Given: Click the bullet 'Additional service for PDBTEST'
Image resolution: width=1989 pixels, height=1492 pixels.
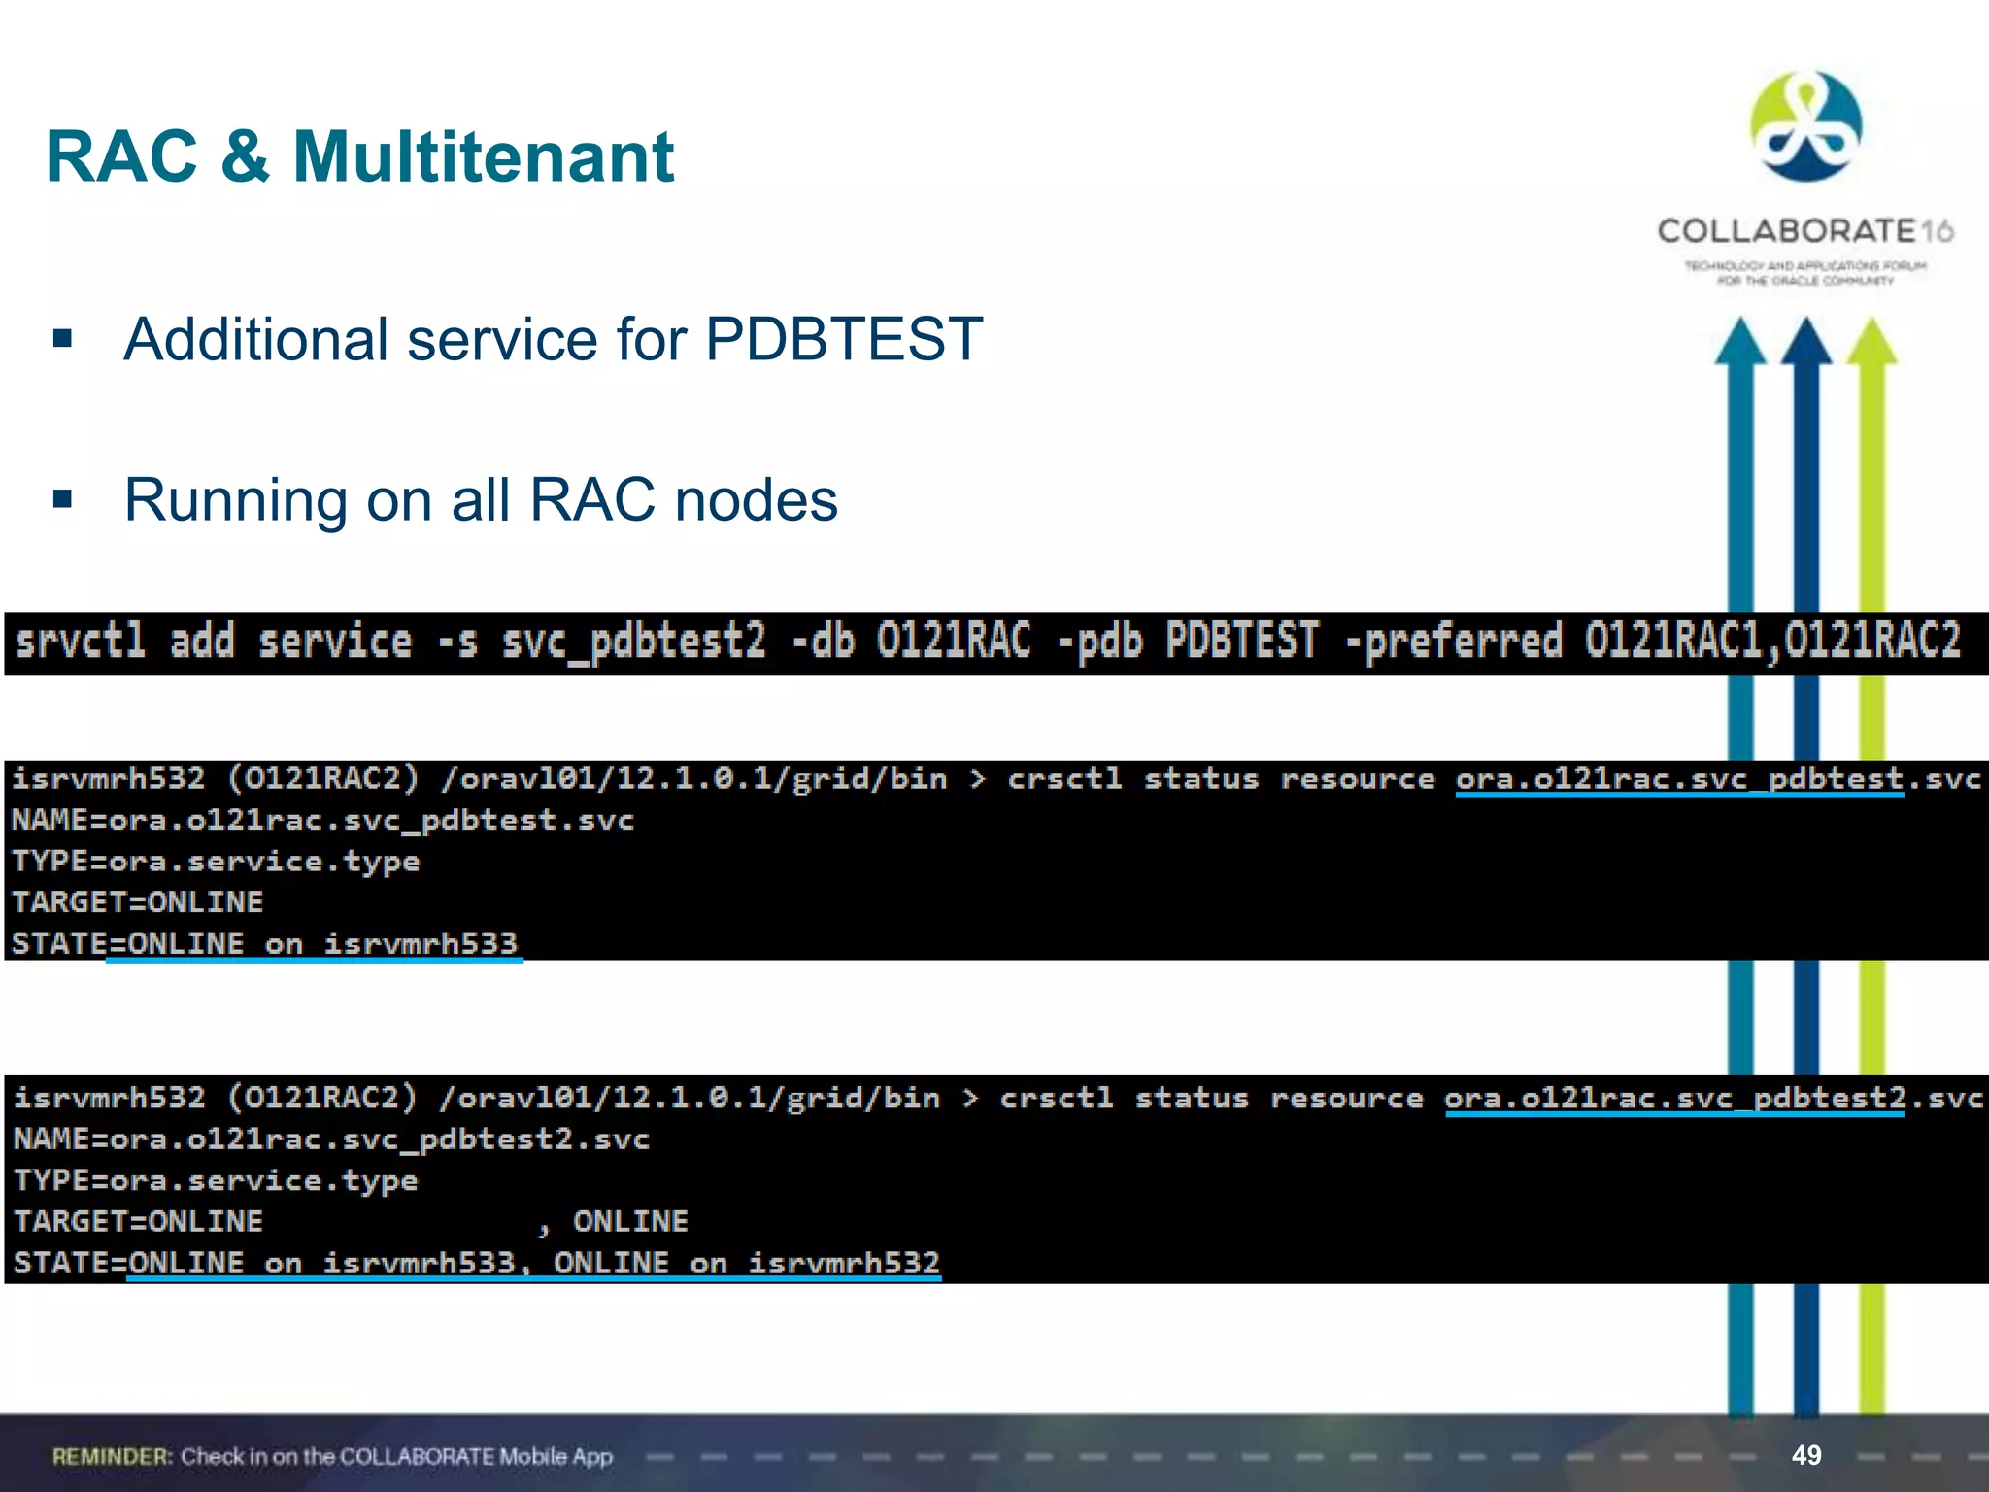Looking at the screenshot, I should 553,340.
